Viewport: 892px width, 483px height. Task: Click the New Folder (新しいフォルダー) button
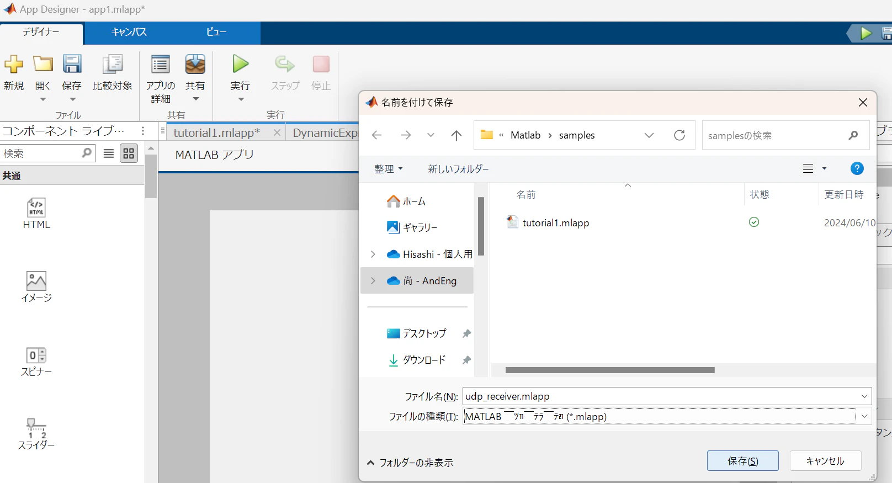458,169
